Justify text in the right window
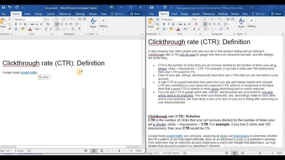 pyautogui.click(x=219, y=24)
